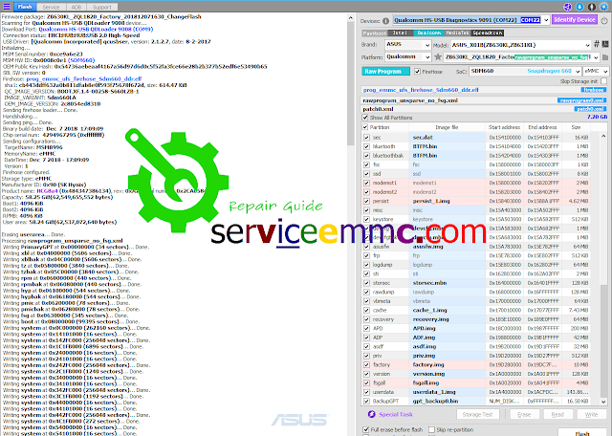612x436 pixels.
Task: Uncheck the recovery partition checkbox
Action: 366,319
